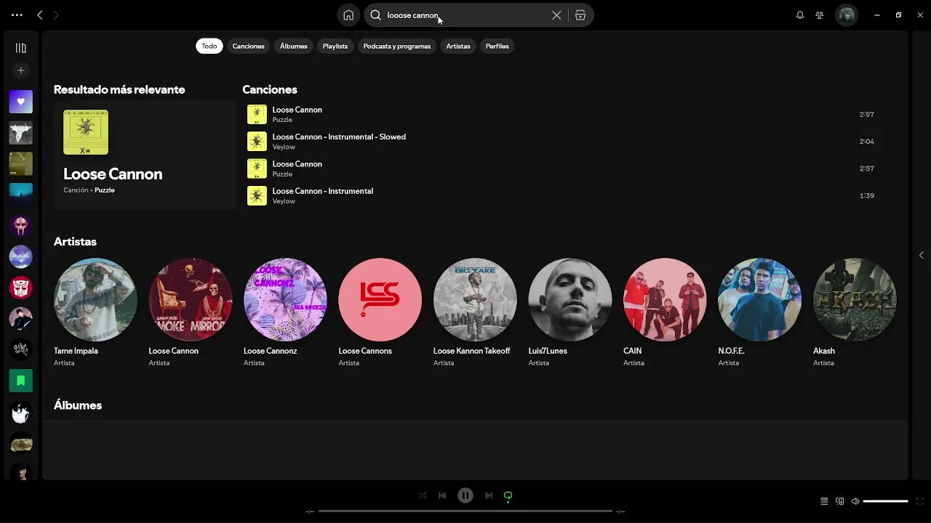Go back with the left arrow
Viewport: 931px width, 523px height.
pyautogui.click(x=40, y=15)
